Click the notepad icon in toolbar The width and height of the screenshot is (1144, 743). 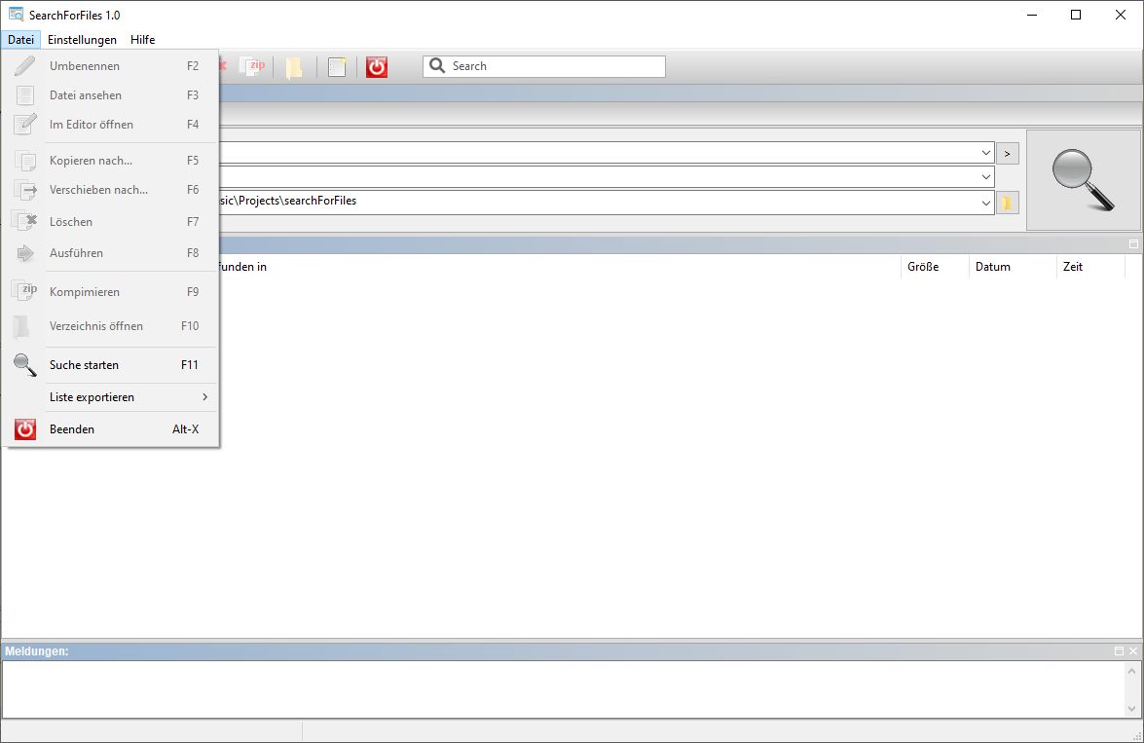click(x=337, y=67)
